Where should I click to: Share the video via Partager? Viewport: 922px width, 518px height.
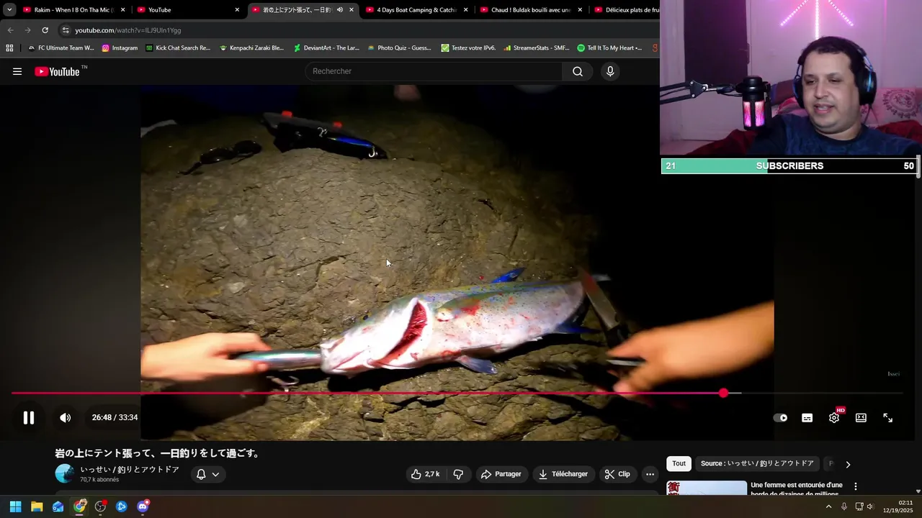point(501,474)
